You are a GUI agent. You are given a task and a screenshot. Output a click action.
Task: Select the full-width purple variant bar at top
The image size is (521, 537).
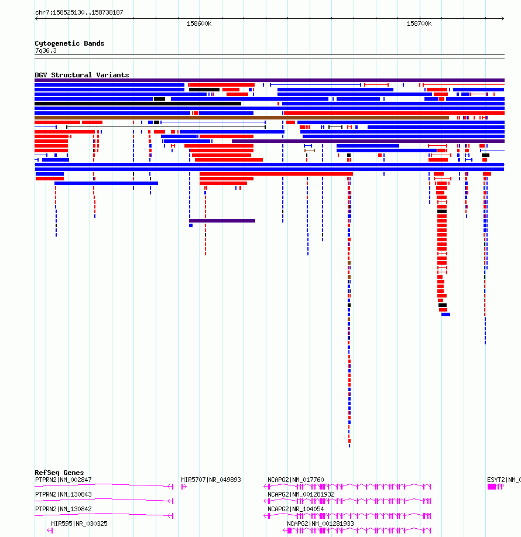click(269, 80)
